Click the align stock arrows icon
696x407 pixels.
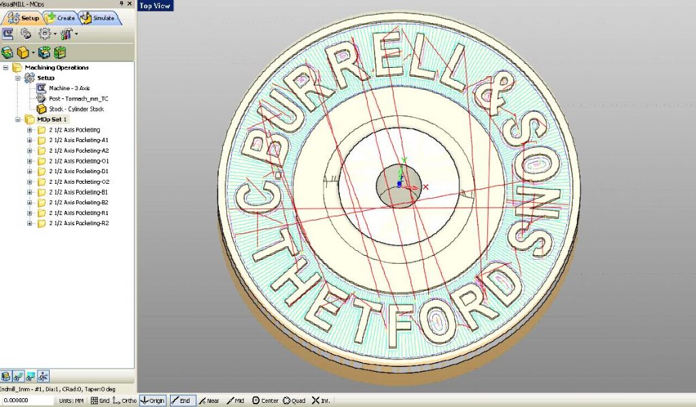click(44, 53)
